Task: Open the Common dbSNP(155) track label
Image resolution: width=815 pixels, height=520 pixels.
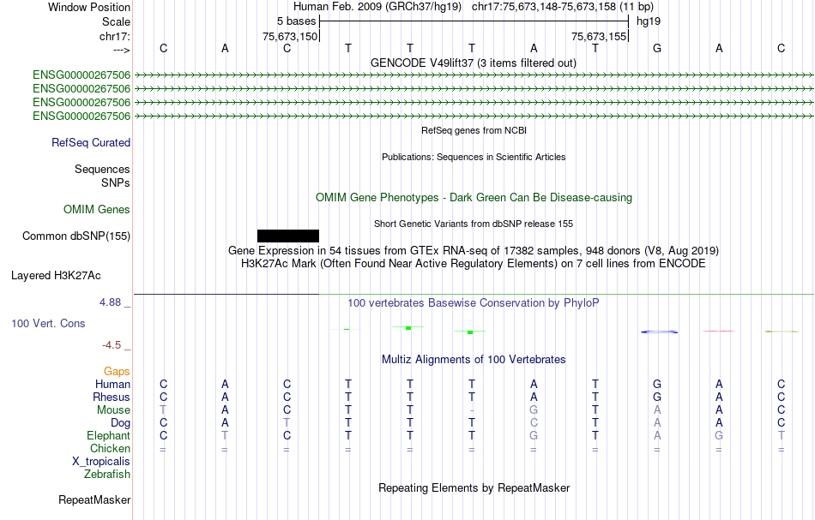Action: 76,236
